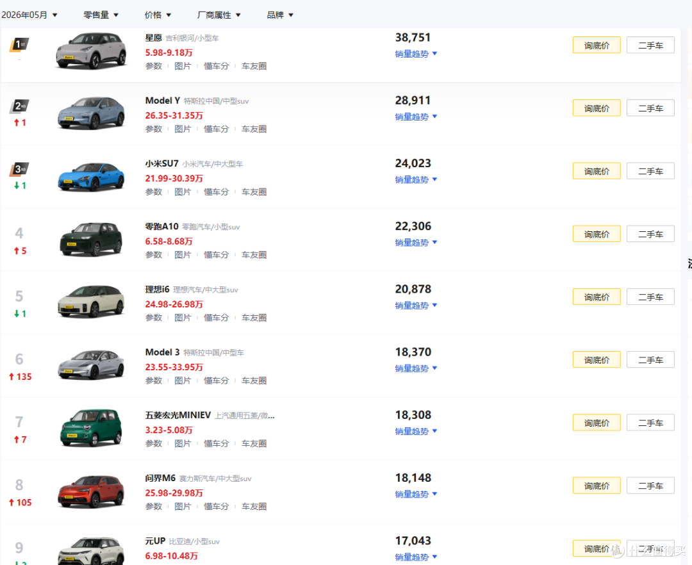Image resolution: width=692 pixels, height=565 pixels.
Task: Expand 销量趋势 for 问界M6
Action: [x=416, y=495]
